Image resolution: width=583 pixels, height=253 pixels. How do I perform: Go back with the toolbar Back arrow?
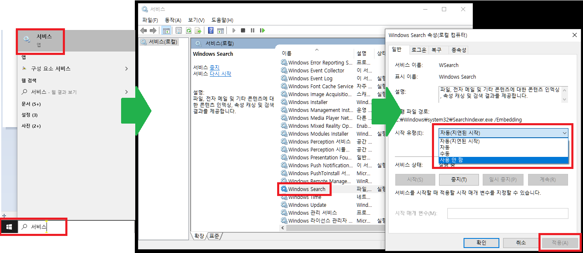tap(144, 30)
